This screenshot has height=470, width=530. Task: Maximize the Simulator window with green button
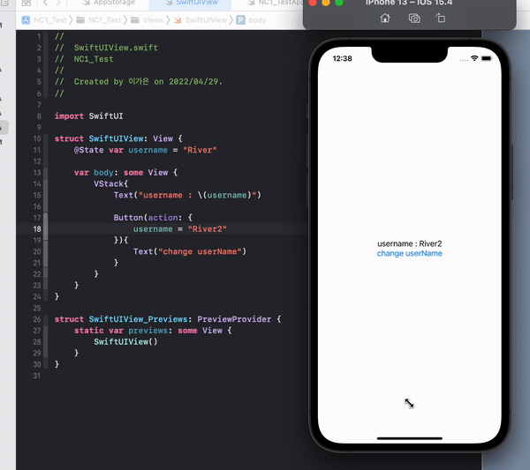[x=339, y=3]
